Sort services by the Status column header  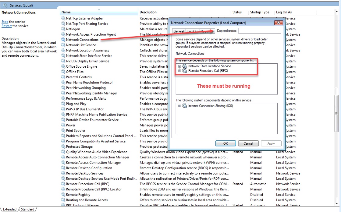pos(240,12)
